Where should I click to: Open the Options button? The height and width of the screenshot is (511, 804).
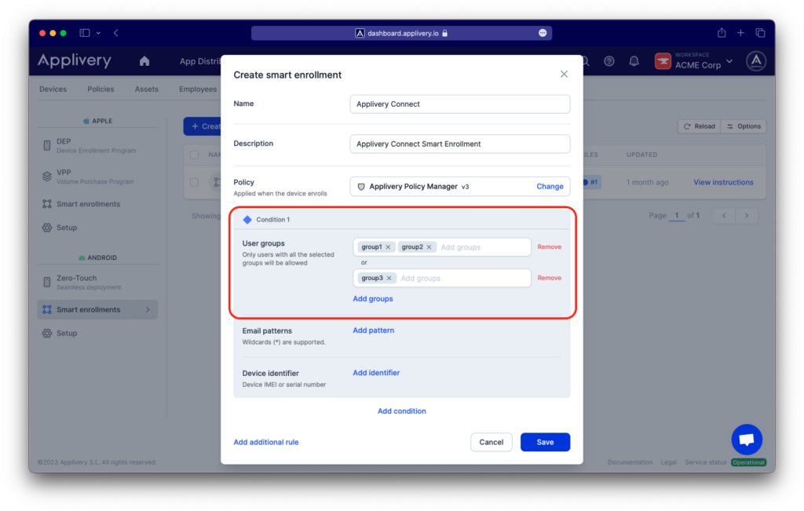pyautogui.click(x=744, y=126)
